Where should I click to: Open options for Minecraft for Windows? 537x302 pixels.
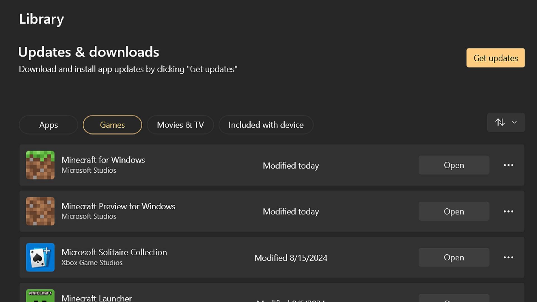[x=508, y=165]
